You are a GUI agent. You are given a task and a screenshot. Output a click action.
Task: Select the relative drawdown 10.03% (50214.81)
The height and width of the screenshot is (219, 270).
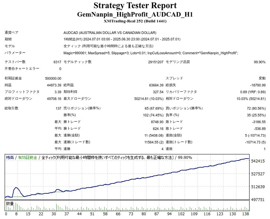tap(251, 99)
